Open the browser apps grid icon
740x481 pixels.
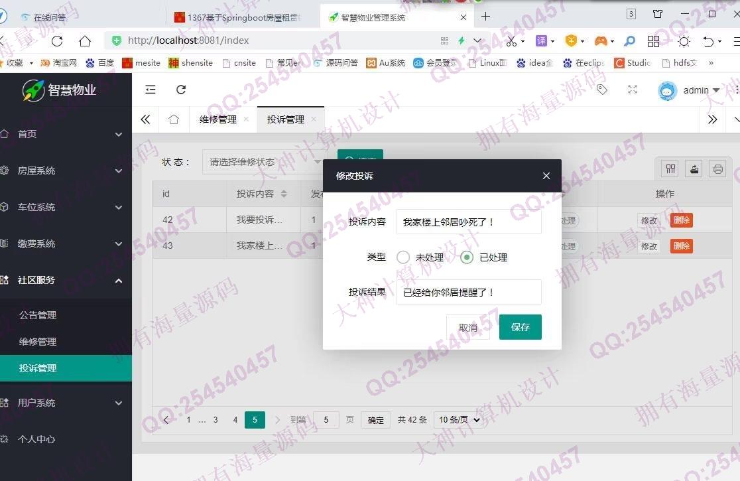pyautogui.click(x=653, y=42)
